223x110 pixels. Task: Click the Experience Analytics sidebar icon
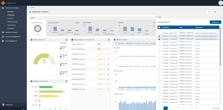click(x=3, y=8)
